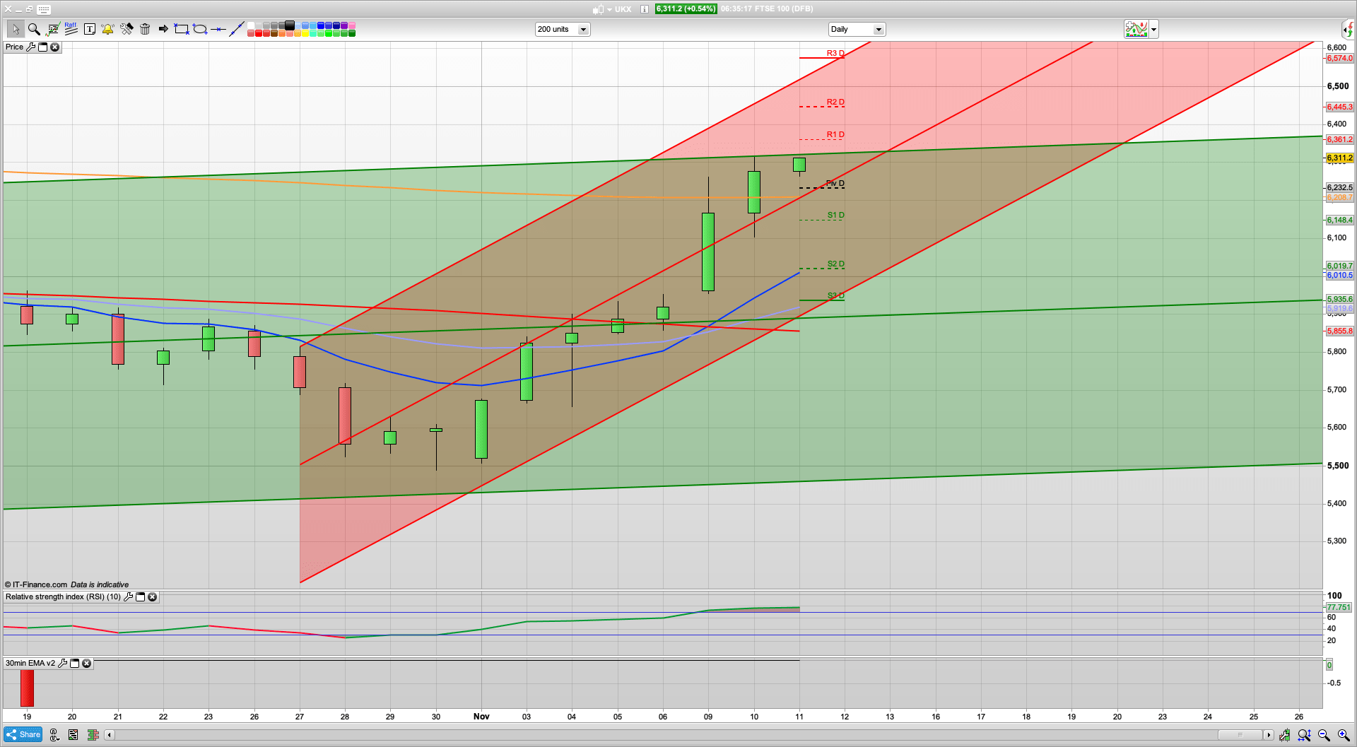Viewport: 1357px width, 747px height.
Task: Open RSI indicator settings wrench
Action: pos(128,597)
